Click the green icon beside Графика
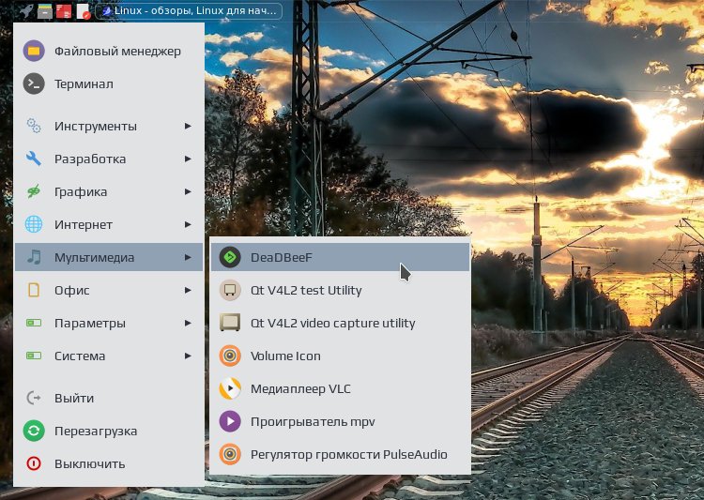The height and width of the screenshot is (500, 704). tap(34, 191)
